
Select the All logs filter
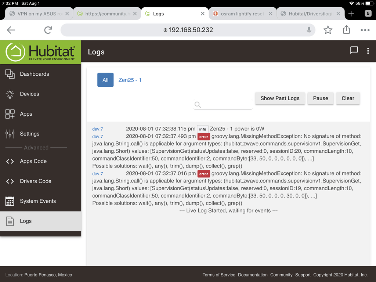(x=105, y=80)
